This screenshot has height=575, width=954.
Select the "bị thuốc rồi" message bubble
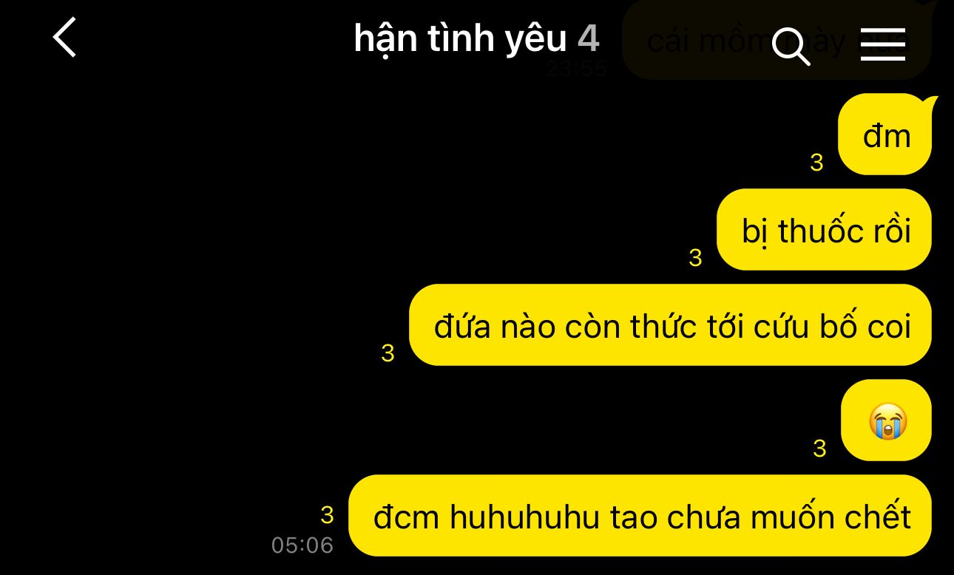[x=824, y=230]
